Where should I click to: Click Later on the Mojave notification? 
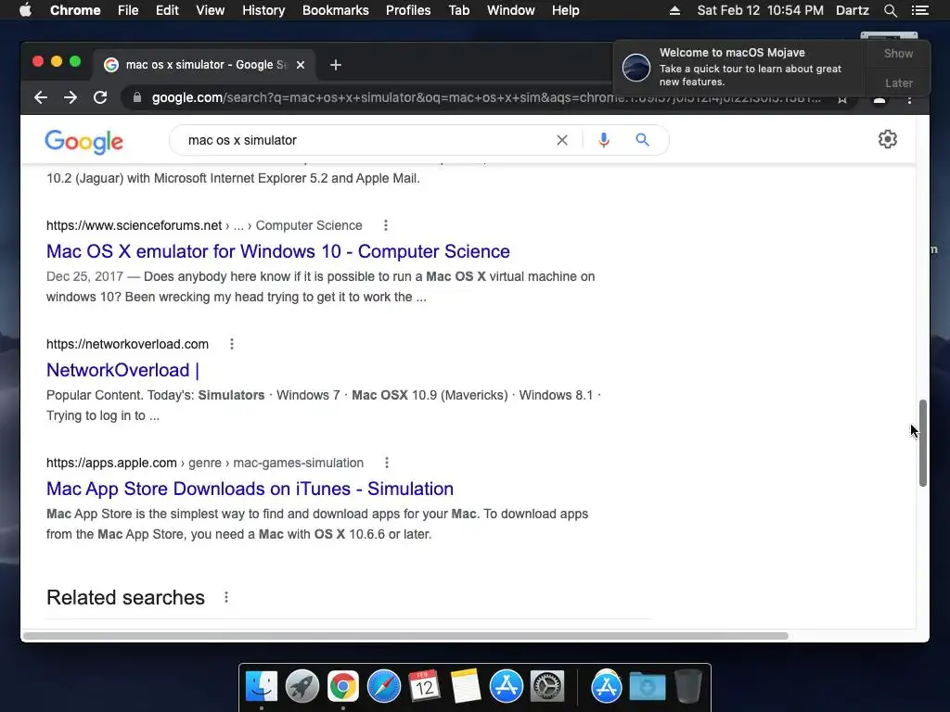898,83
